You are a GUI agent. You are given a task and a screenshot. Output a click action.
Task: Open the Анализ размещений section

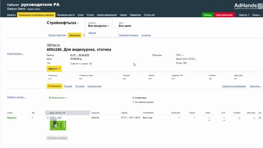pos(107,15)
